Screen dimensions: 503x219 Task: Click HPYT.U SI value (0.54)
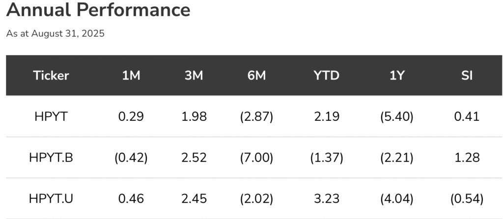coord(467,199)
